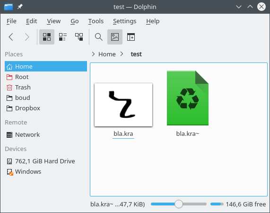Select the Windows device entry

46,172
